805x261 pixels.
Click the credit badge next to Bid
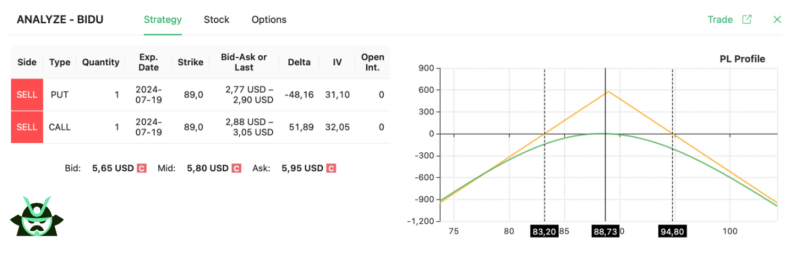[x=141, y=169]
